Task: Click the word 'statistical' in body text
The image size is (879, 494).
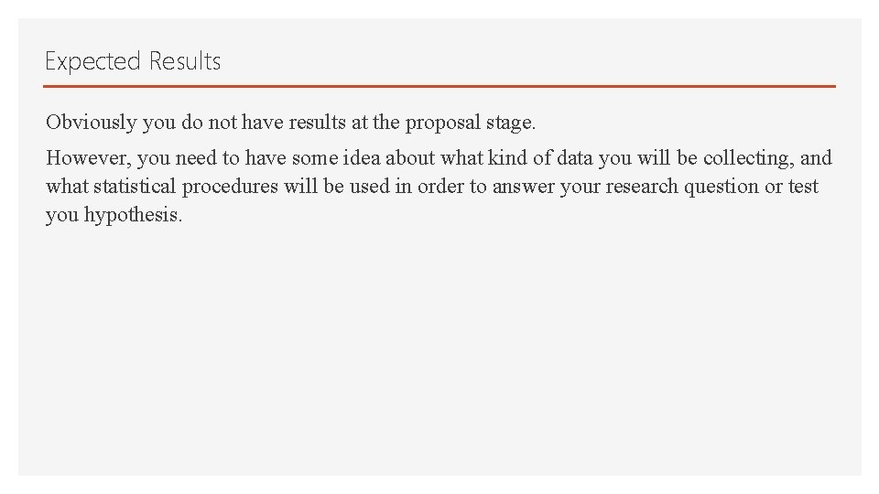Action: tap(135, 186)
